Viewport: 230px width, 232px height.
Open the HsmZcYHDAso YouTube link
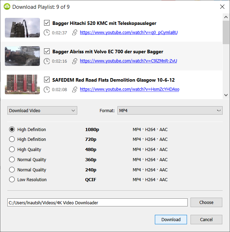130,89
